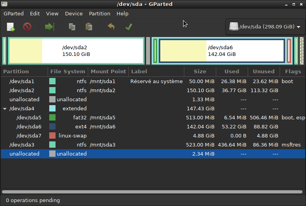The image size is (306, 206).
Task: Open the Partition menu
Action: click(x=100, y=13)
